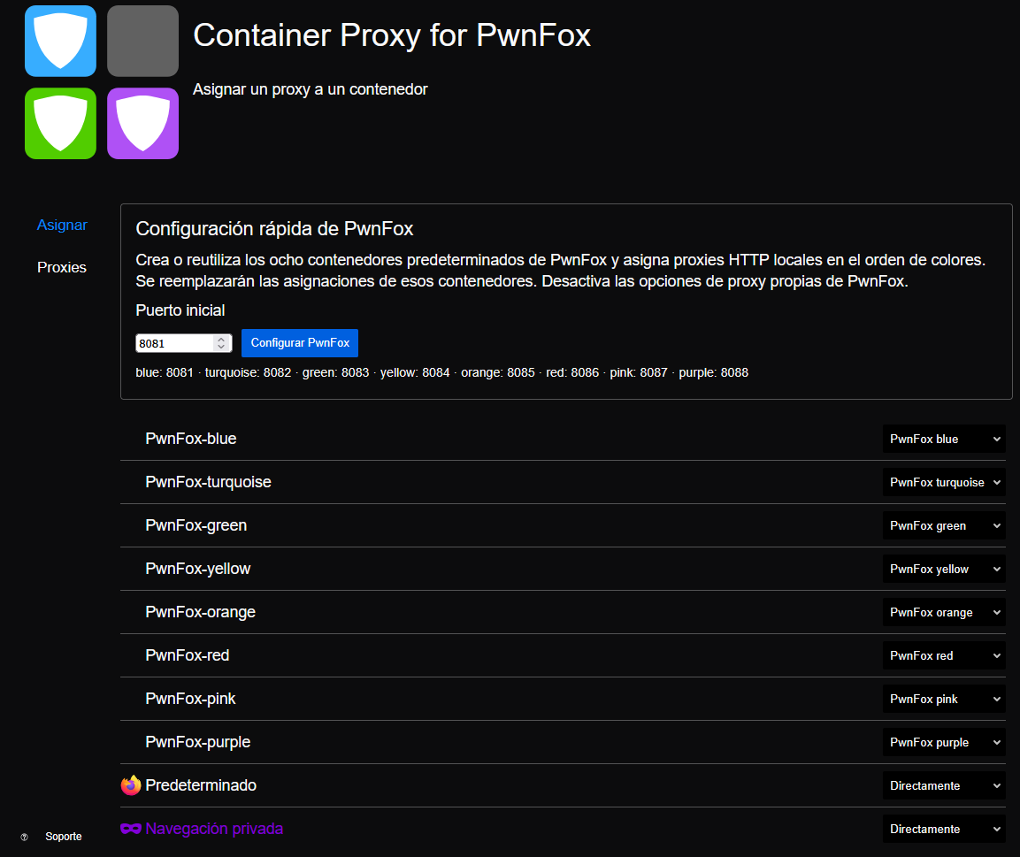Viewport: 1020px width, 857px height.
Task: Click the PwnFox-turquoise container name
Action: coord(208,482)
